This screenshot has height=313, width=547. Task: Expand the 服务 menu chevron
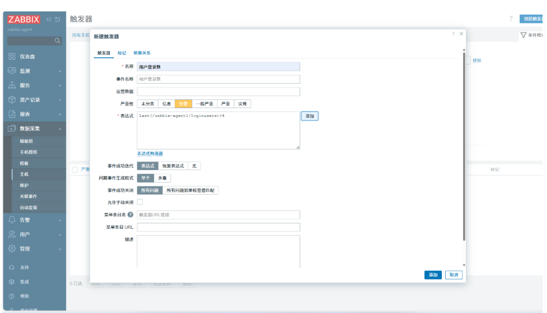(60, 85)
